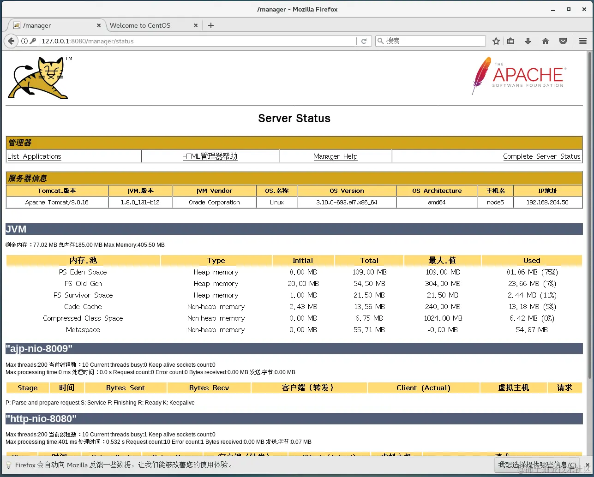Screen dimensions: 594x477
Task: Open a new tab with plus button
Action: [x=211, y=25]
